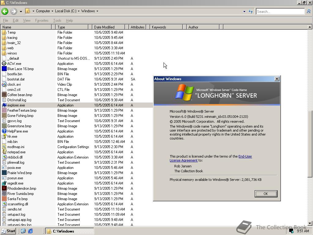
Task: Select the Rhododendron.bmp icon
Action: point(4,188)
